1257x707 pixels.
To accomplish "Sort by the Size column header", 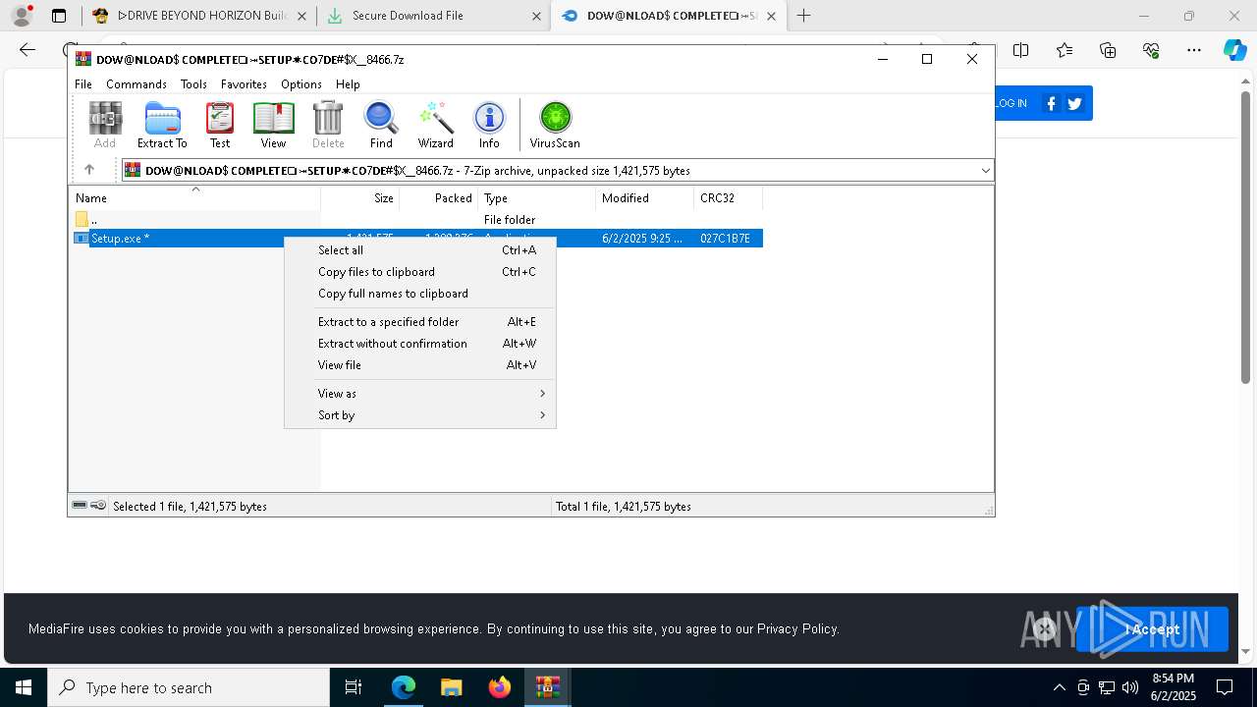I will [x=360, y=198].
